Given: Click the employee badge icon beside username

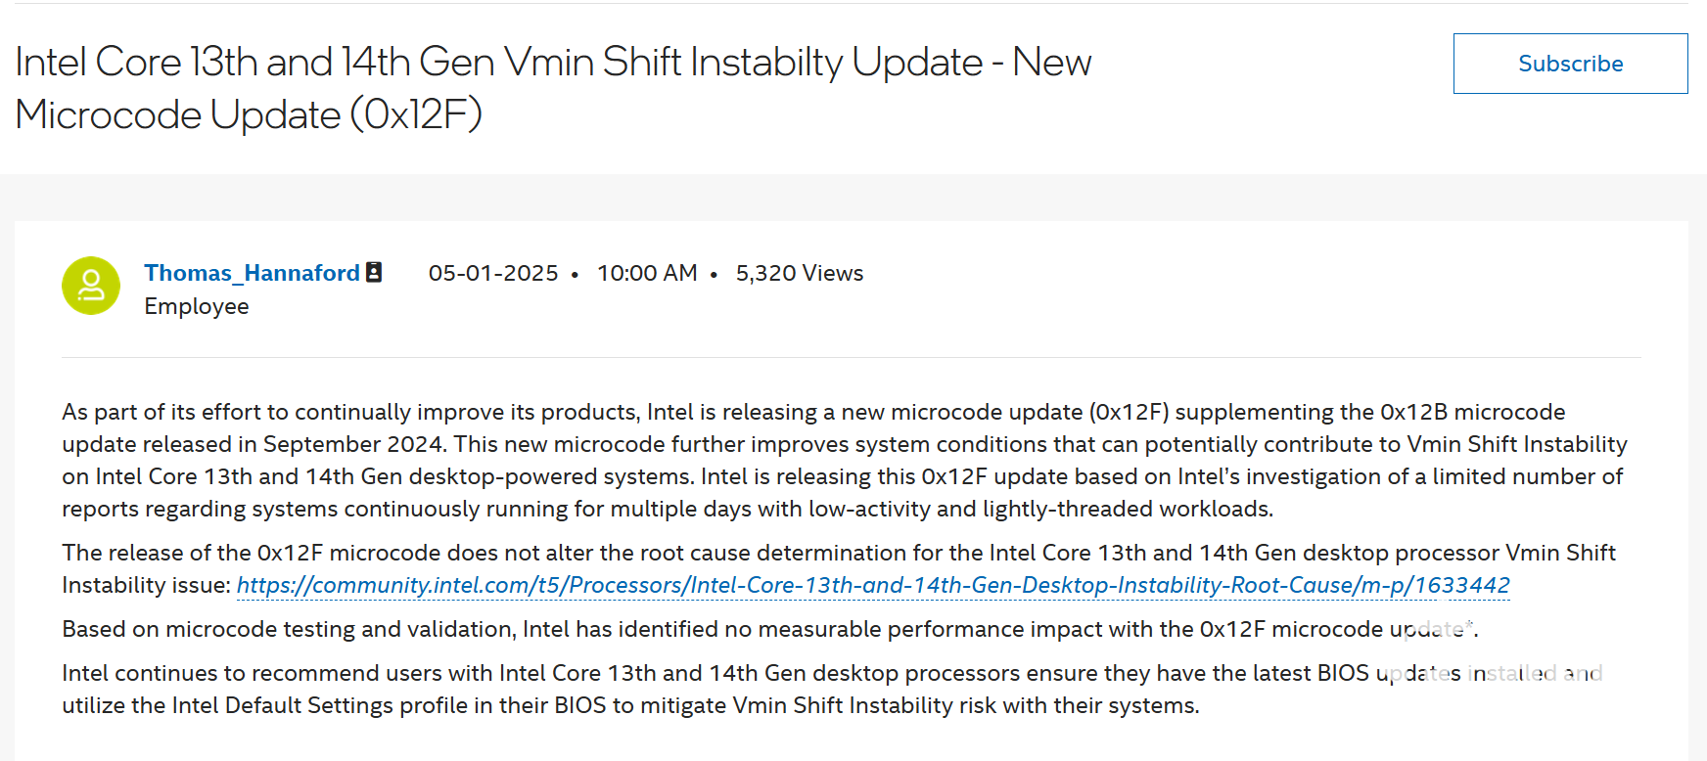Looking at the screenshot, I should 374,272.
